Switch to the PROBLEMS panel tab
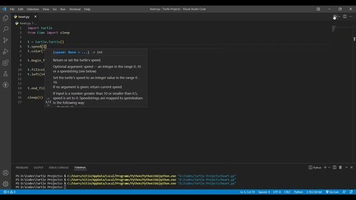The image size is (356, 200). (x=22, y=168)
